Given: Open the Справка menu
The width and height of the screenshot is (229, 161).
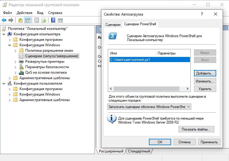Looking at the screenshot, I should (x=55, y=13).
